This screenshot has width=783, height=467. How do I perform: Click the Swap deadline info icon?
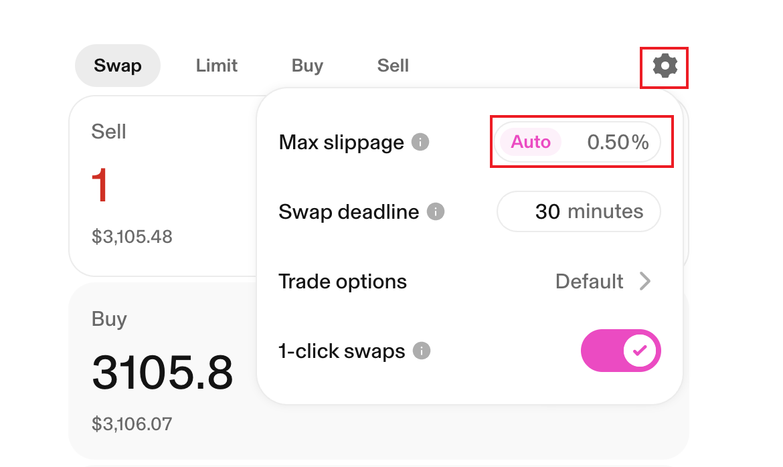(x=436, y=212)
